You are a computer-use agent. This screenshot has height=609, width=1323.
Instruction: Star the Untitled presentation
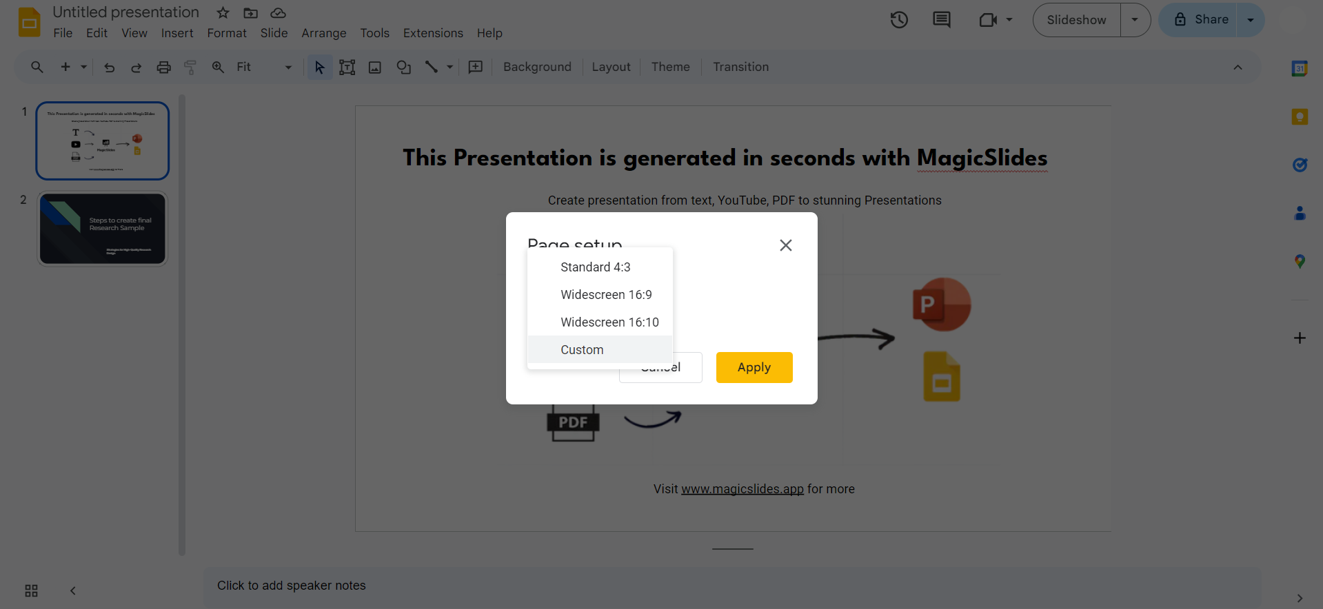click(x=223, y=13)
